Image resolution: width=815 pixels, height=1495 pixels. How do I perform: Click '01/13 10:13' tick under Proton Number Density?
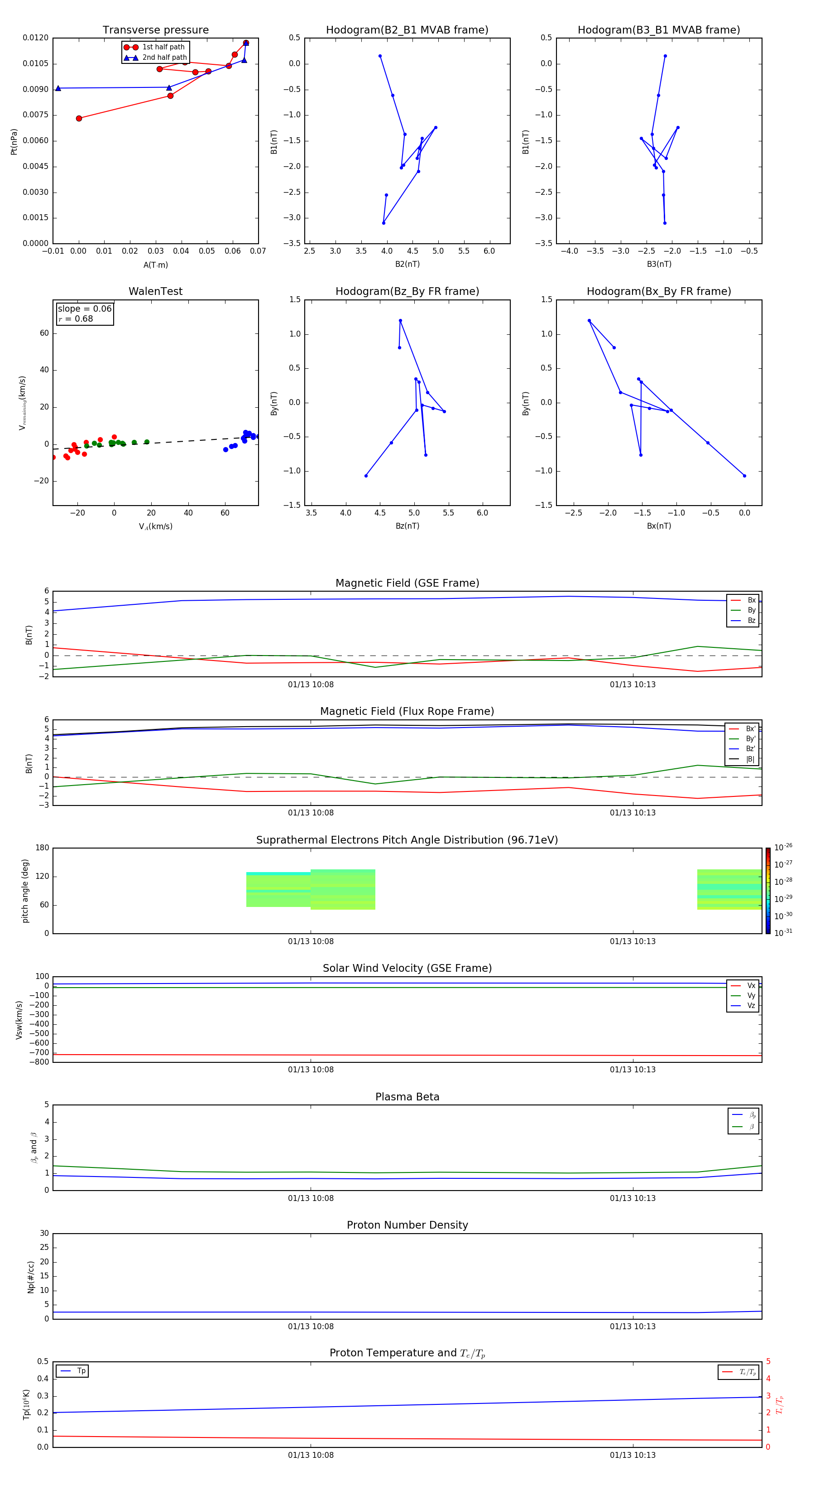633,1326
